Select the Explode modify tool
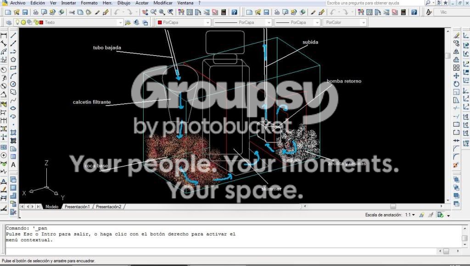Viewport: 470px width, 266px height. pos(456,165)
